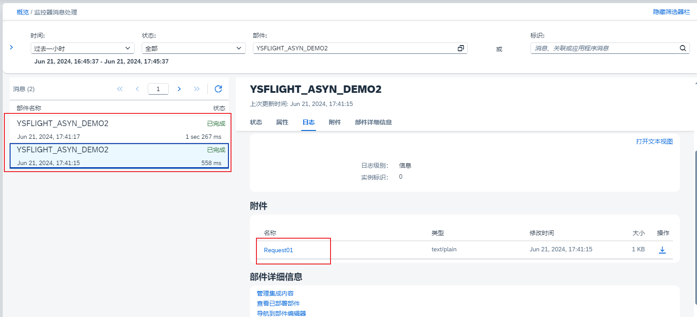Click the text/plain type cell
Image resolution: width=697 pixels, height=317 pixels.
coord(444,249)
